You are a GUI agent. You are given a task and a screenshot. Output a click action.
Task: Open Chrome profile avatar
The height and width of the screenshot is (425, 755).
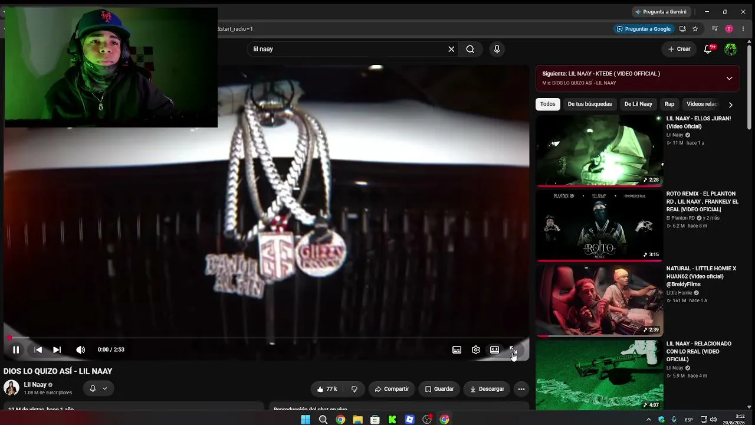point(729,29)
